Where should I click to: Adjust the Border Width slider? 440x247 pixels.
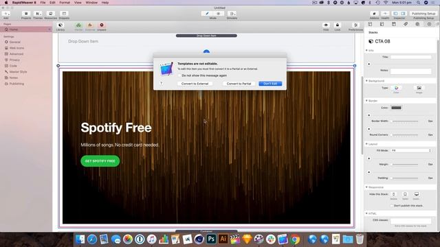[405, 121]
